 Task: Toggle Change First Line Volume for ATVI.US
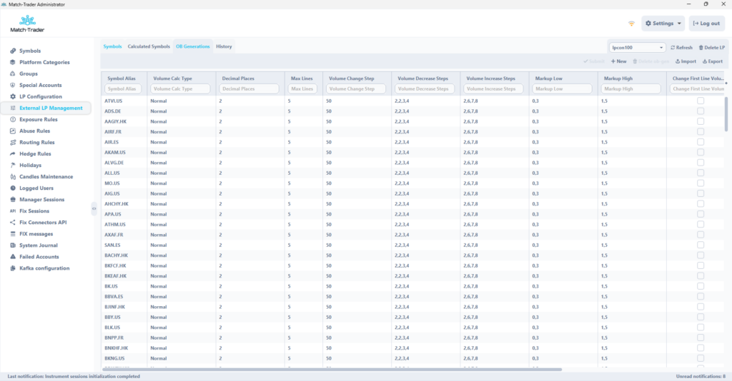point(700,101)
